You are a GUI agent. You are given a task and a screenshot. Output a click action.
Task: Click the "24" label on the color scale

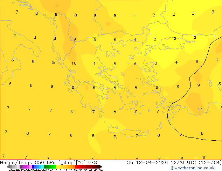point(76,170)
